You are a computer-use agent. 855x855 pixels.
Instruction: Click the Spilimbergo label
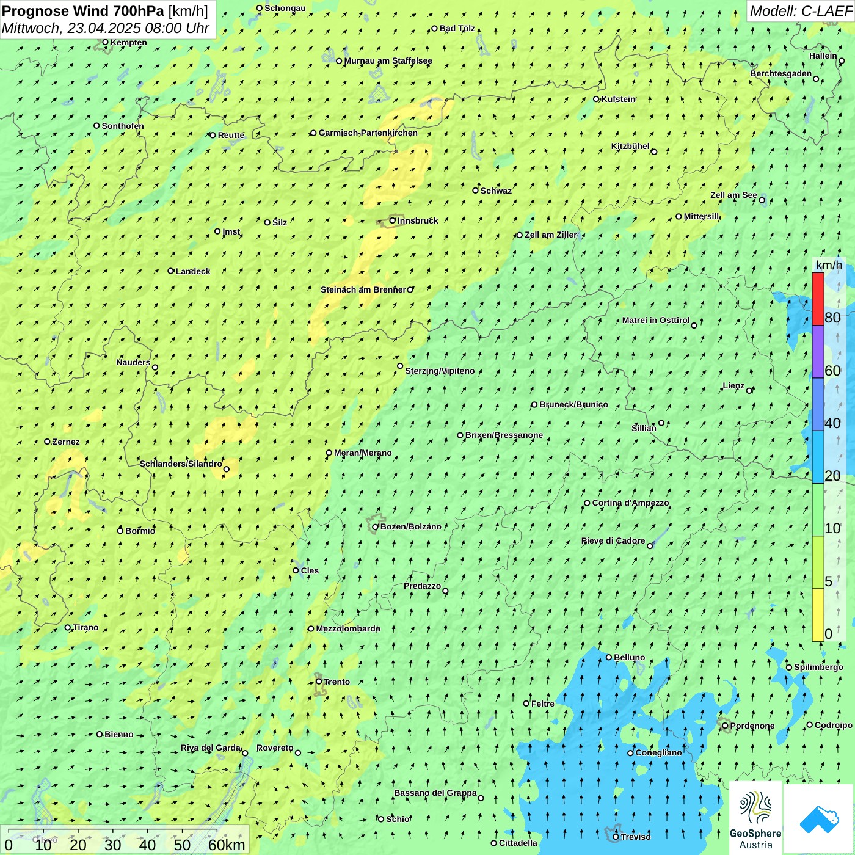click(x=818, y=667)
